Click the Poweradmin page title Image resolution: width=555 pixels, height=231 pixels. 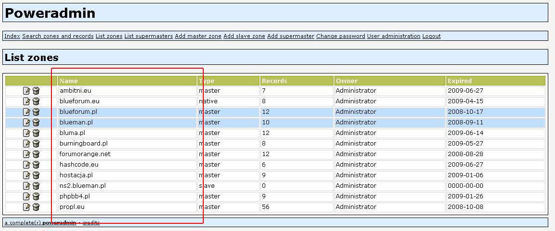tap(50, 13)
